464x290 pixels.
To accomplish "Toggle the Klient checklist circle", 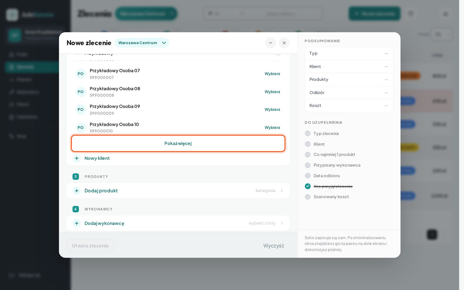I will click(308, 144).
